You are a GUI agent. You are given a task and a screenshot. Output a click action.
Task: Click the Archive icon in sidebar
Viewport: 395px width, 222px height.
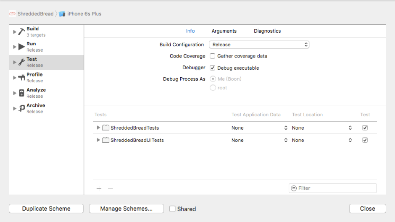pos(21,109)
